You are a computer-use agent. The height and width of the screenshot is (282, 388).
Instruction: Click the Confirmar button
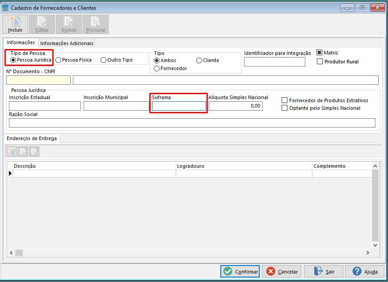tap(240, 271)
